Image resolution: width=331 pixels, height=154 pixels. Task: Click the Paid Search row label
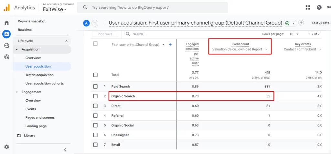click(x=121, y=86)
